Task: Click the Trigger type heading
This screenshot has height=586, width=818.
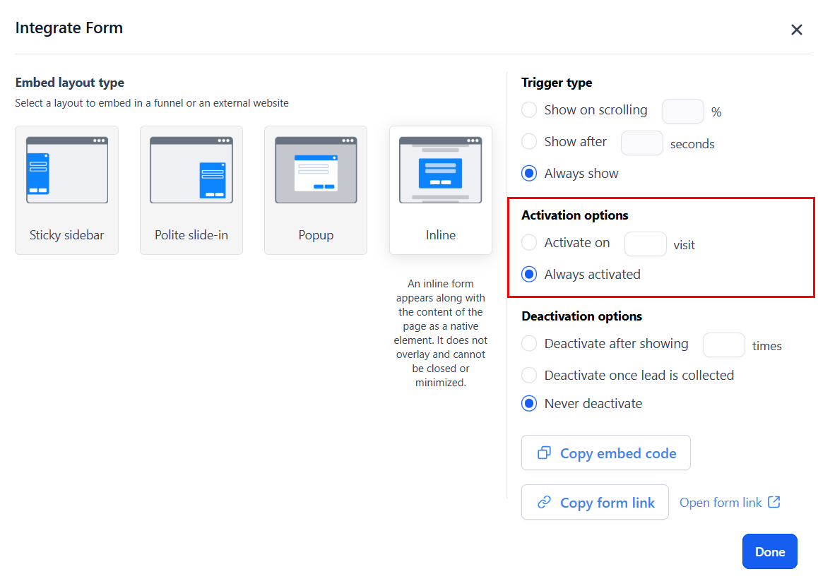Action: point(557,83)
